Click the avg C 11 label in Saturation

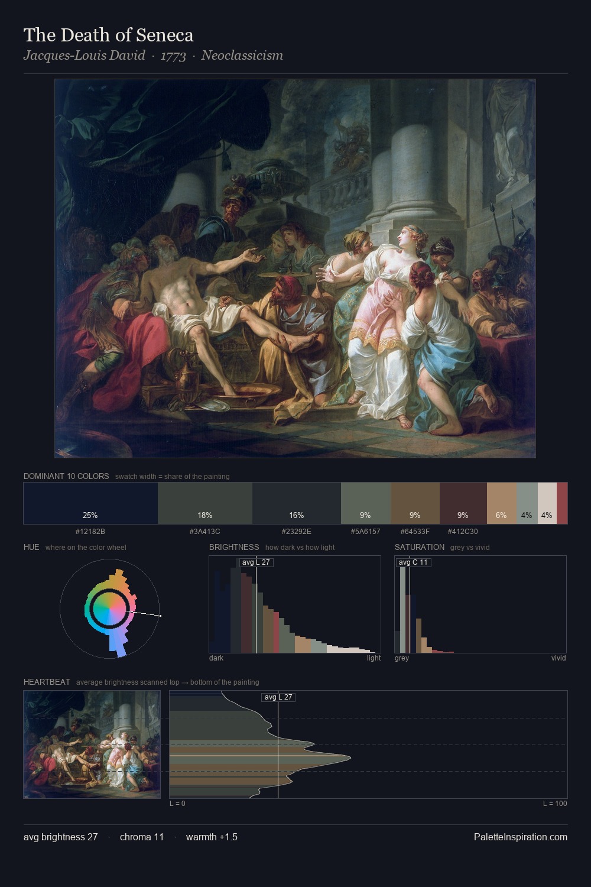413,562
